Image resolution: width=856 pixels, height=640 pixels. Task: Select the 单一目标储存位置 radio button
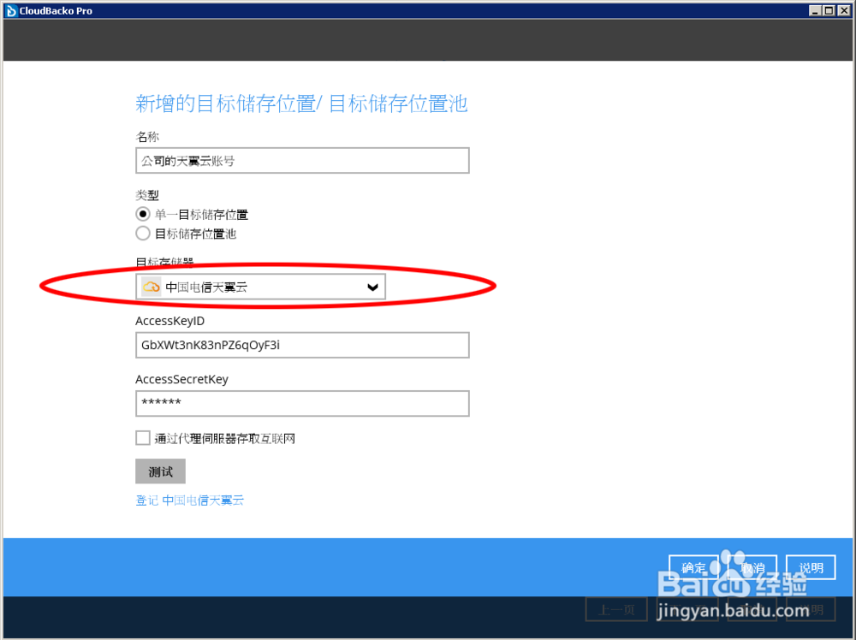pyautogui.click(x=142, y=214)
